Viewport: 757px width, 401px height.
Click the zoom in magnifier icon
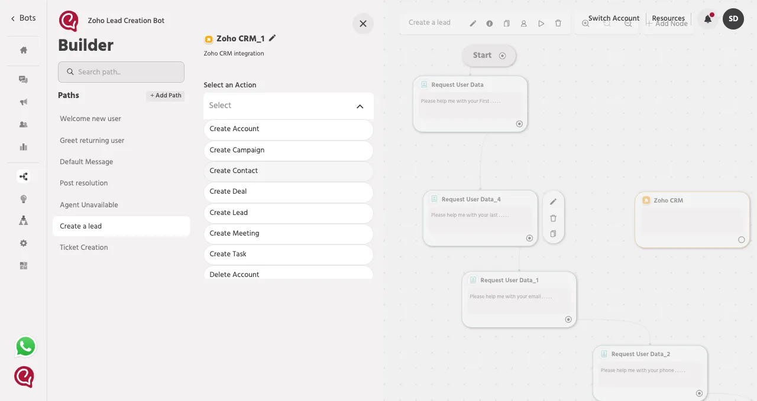[x=585, y=24]
